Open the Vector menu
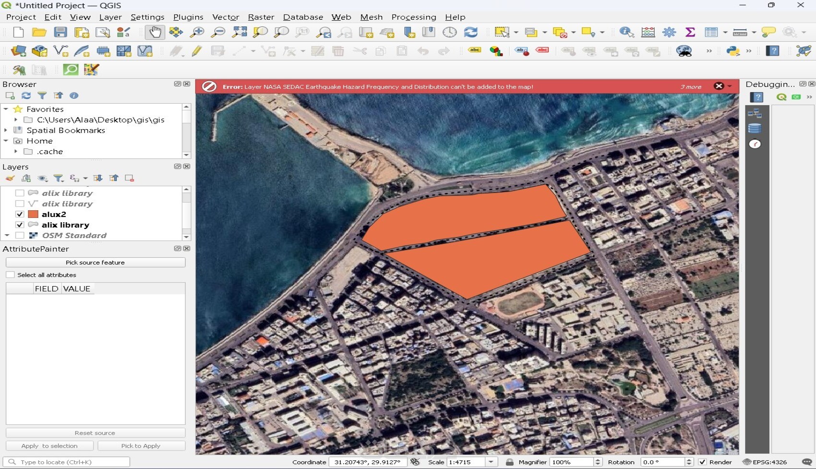This screenshot has width=816, height=469. (x=225, y=17)
